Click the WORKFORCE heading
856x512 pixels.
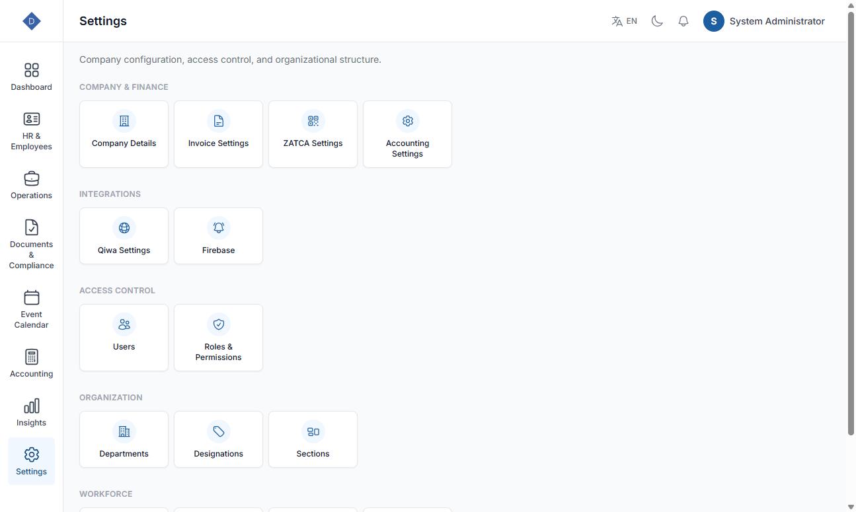106,494
